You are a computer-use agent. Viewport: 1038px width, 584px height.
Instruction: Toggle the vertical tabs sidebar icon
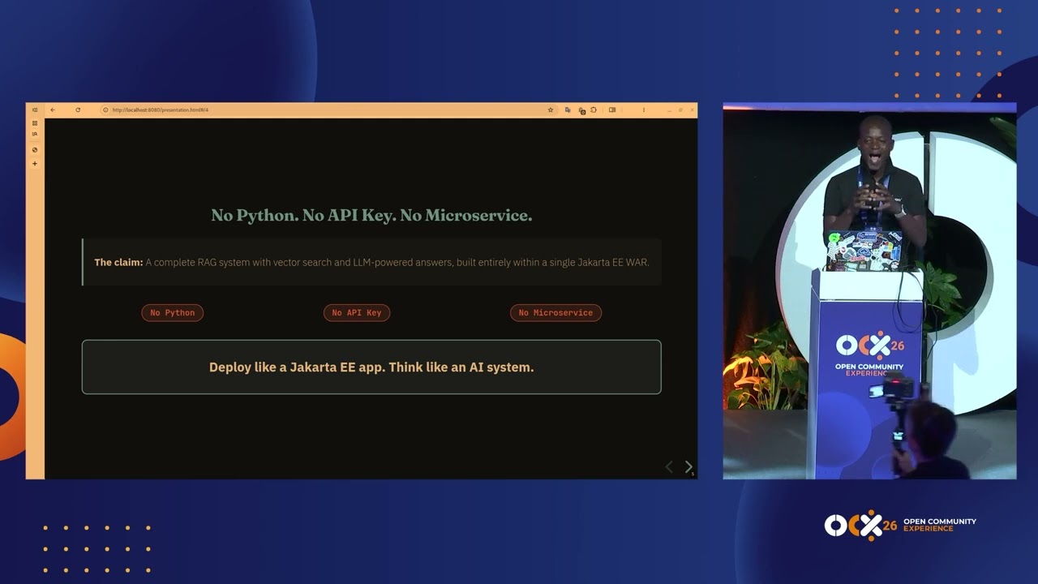click(35, 109)
